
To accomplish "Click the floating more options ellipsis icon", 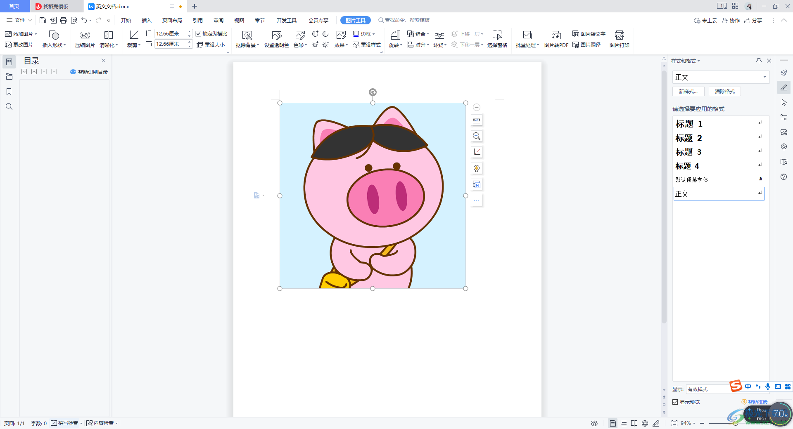I will 477,200.
